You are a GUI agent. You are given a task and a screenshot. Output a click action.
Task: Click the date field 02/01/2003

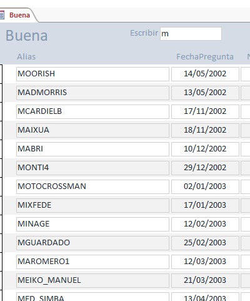pos(205,186)
